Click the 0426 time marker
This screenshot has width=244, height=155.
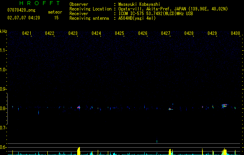143,33
